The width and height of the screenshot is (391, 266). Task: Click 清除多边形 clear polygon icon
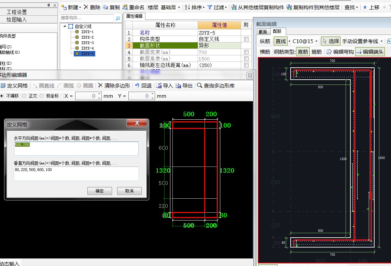[100, 85]
